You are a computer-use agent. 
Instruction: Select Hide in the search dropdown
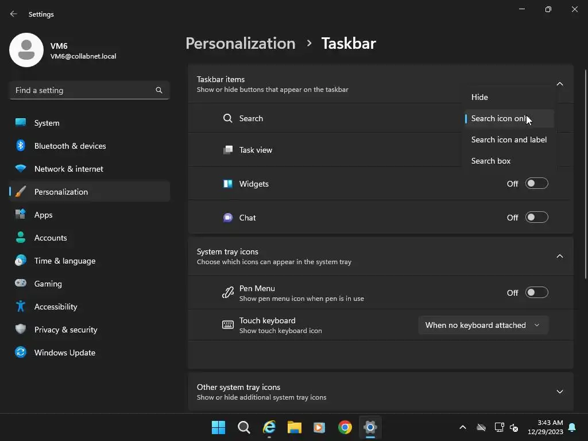point(509,97)
